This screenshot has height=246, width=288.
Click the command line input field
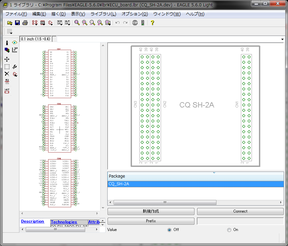coord(169,39)
